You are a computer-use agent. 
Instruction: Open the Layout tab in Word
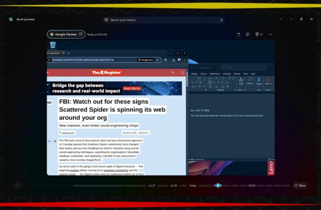click(204, 74)
